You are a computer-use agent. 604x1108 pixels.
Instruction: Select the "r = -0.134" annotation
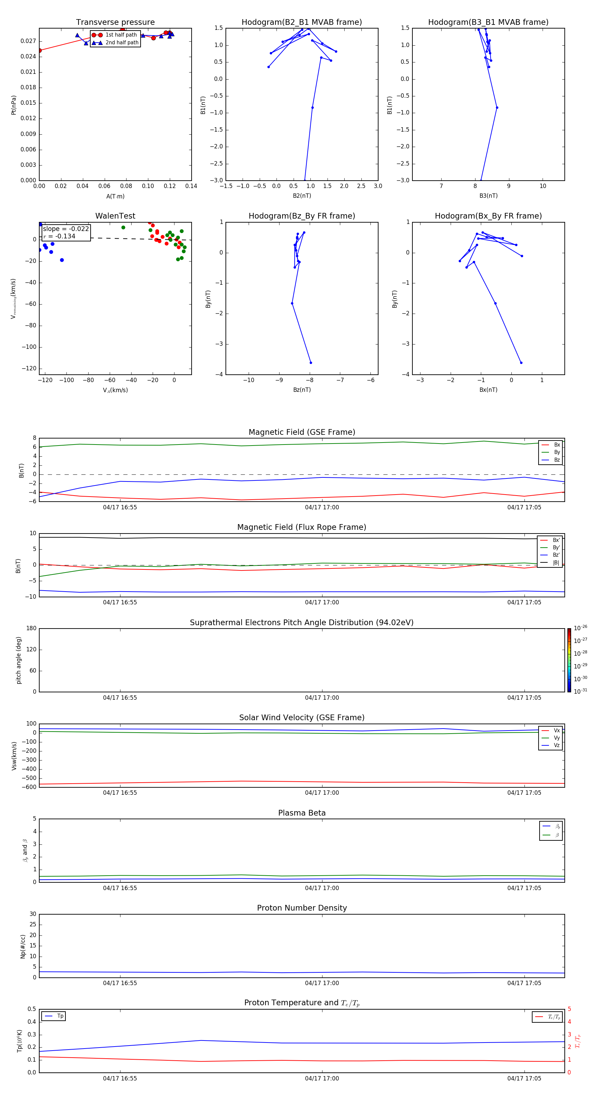click(59, 236)
